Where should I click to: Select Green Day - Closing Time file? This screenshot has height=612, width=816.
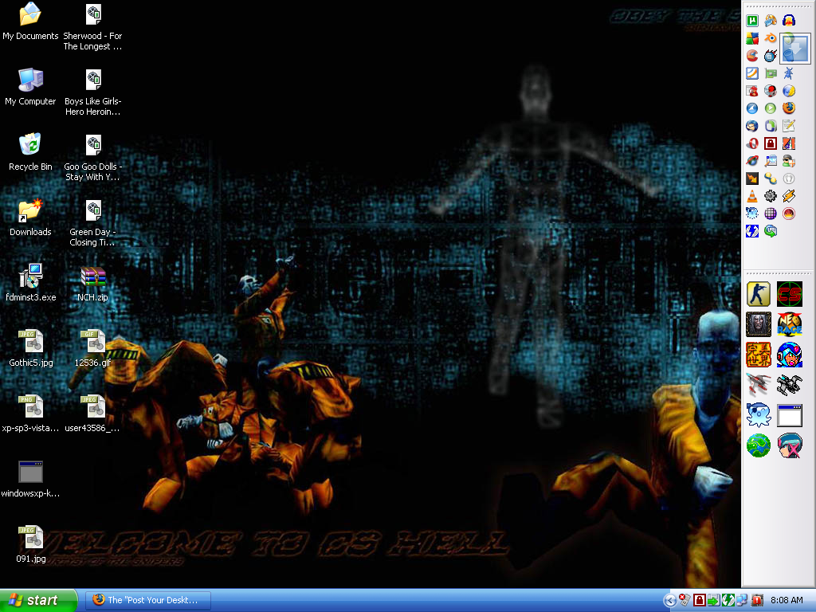[92, 223]
